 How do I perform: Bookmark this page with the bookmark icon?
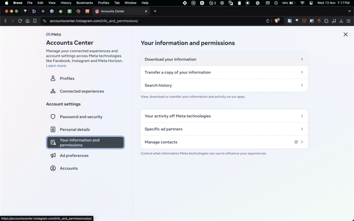coord(35,21)
